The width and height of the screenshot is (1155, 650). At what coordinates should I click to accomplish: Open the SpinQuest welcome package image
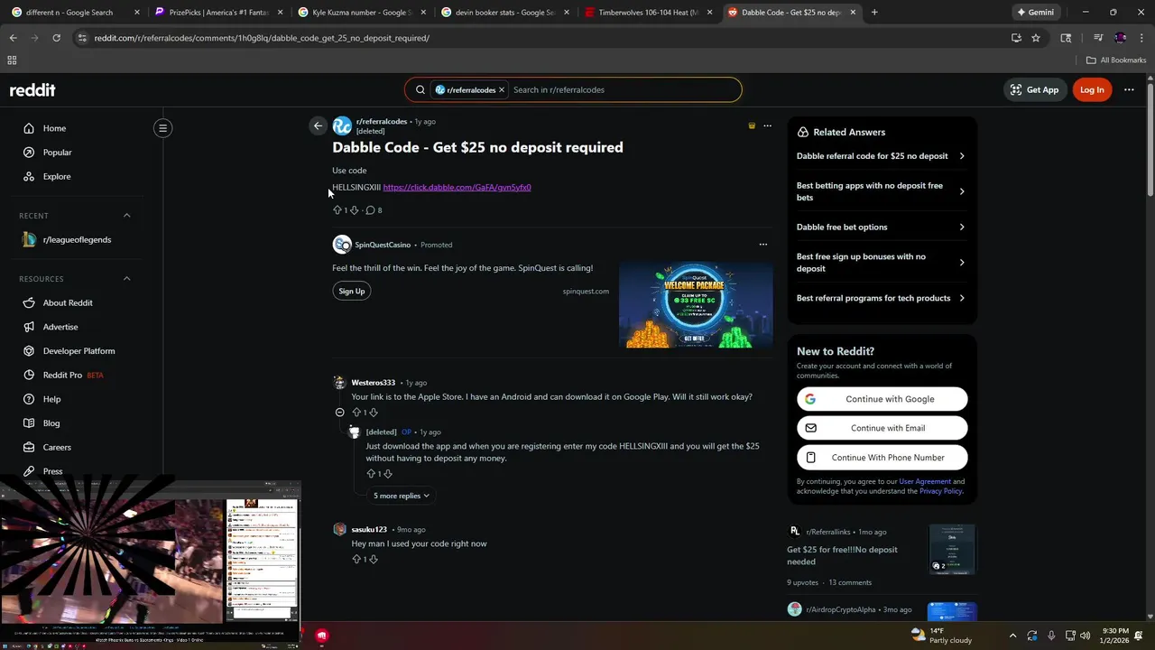pyautogui.click(x=696, y=305)
